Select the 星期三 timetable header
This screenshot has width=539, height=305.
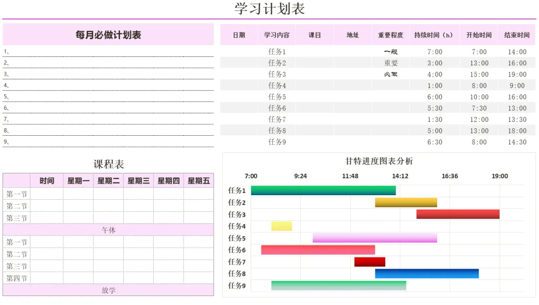[139, 181]
